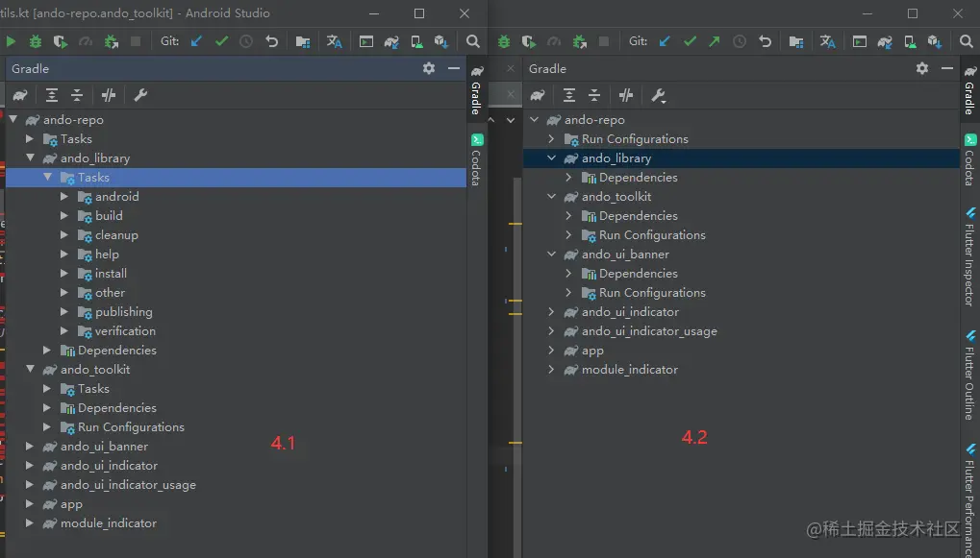Click Git rollback arrow in left toolbar
The height and width of the screenshot is (558, 980).
[271, 41]
